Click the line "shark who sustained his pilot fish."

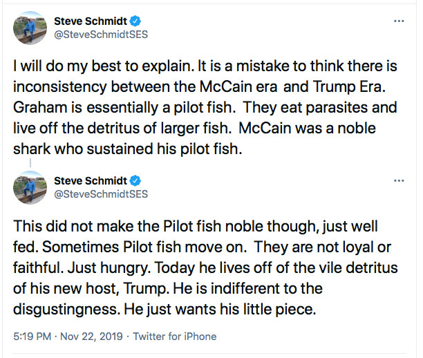point(128,149)
